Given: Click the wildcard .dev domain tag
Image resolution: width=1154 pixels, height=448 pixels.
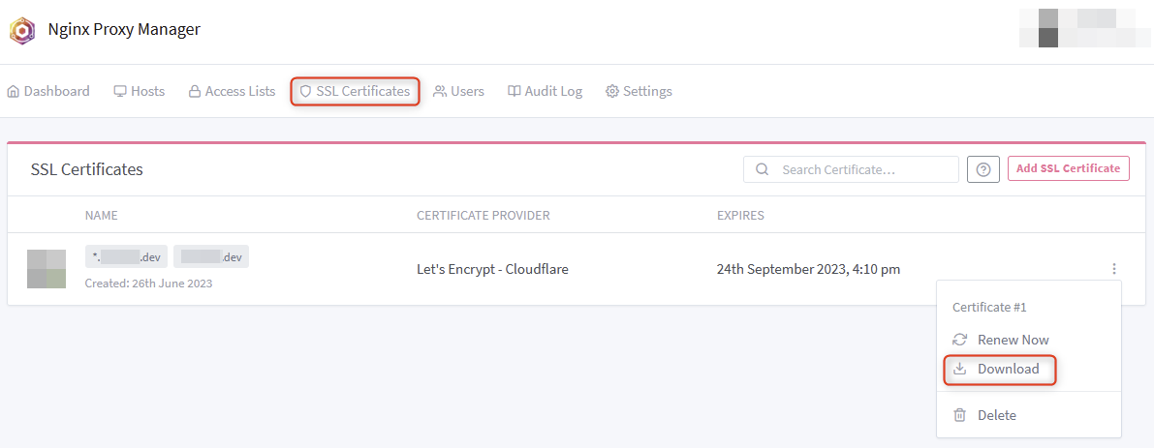Looking at the screenshot, I should (x=126, y=256).
